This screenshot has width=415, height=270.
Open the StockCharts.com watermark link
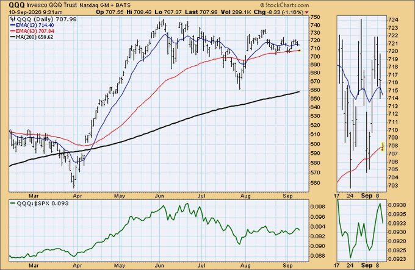(284, 5)
